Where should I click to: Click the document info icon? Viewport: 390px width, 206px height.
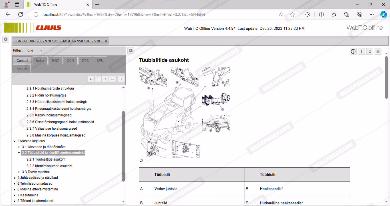point(353,51)
